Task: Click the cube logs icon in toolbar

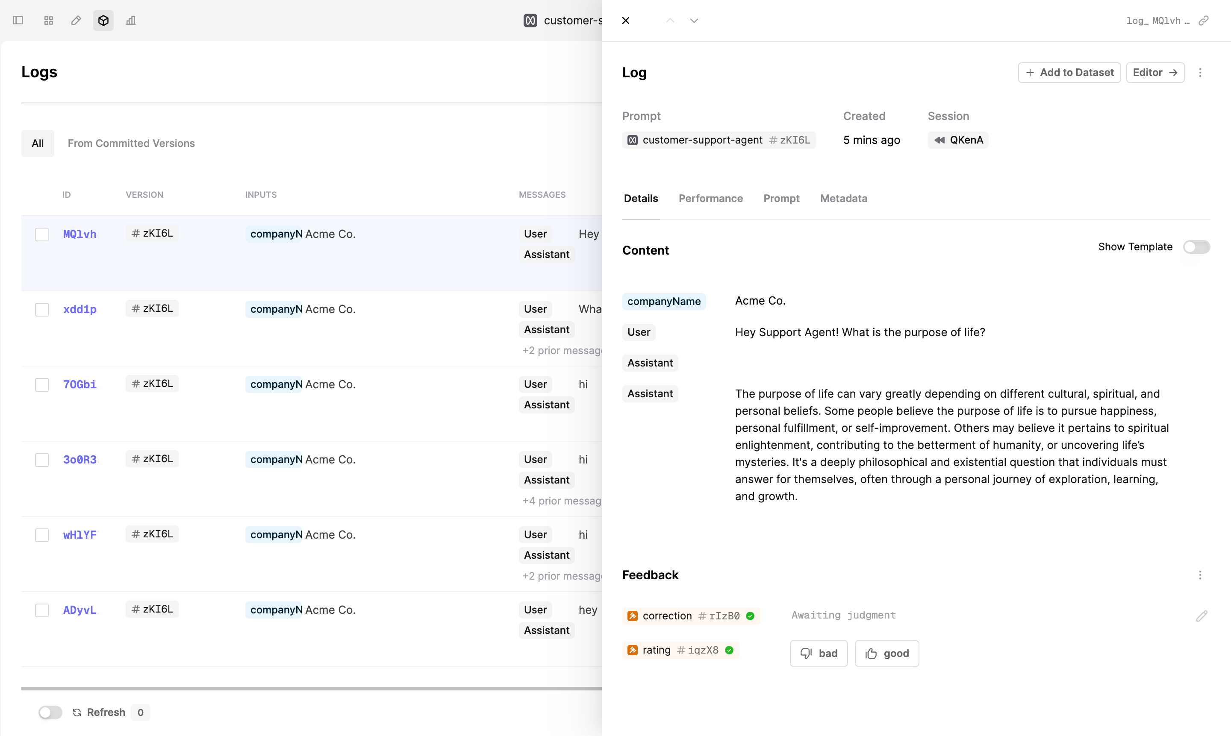Action: (103, 21)
